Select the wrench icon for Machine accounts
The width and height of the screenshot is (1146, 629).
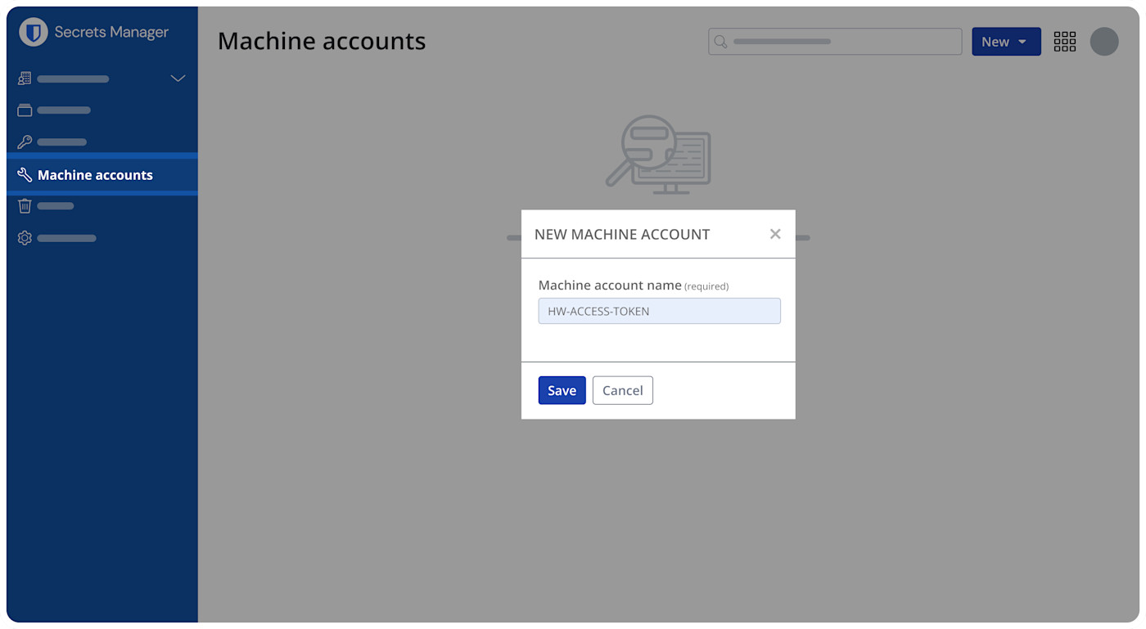(x=24, y=174)
